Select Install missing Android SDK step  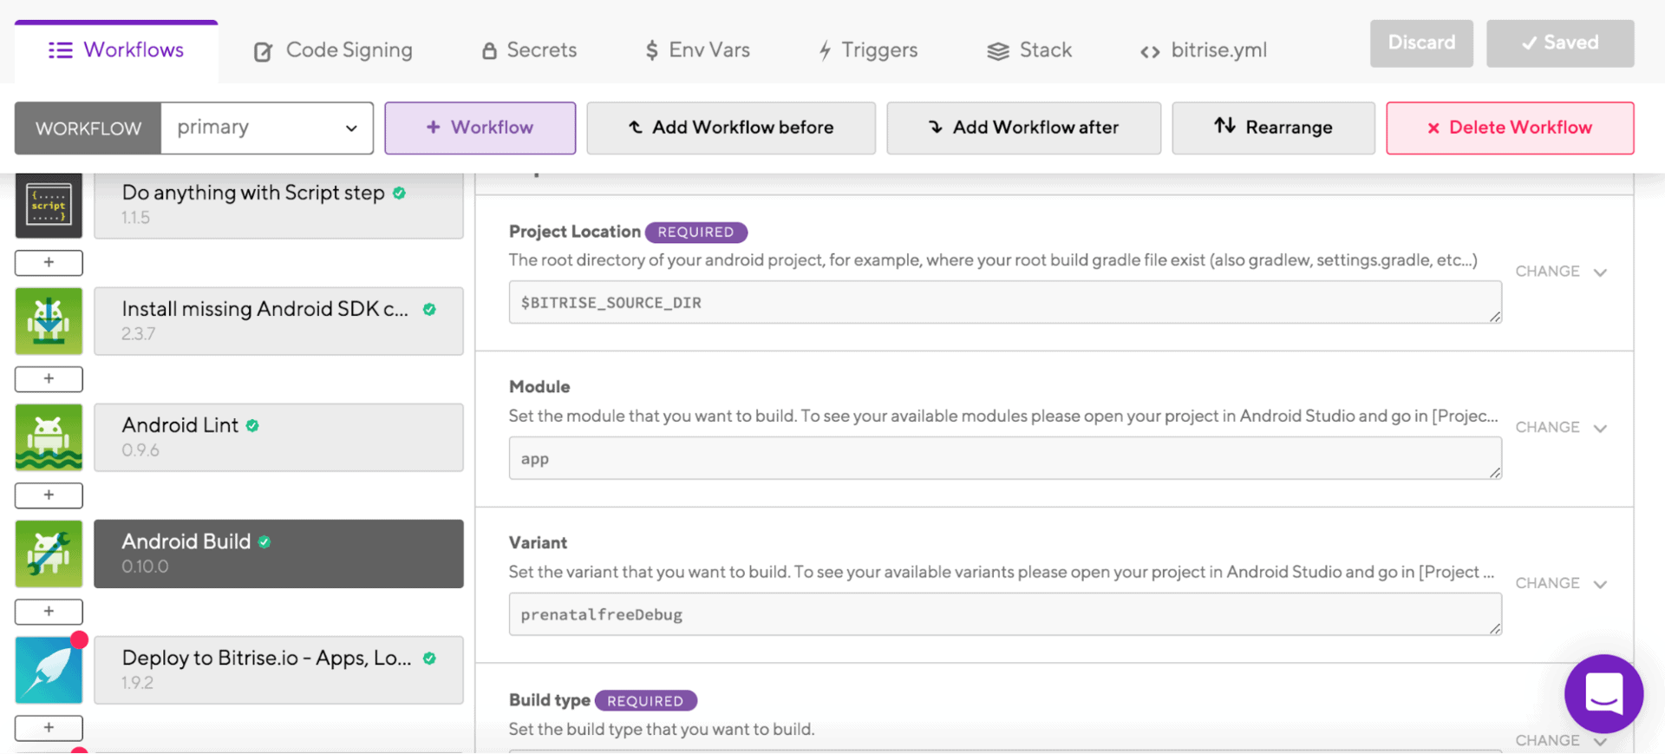tap(278, 321)
